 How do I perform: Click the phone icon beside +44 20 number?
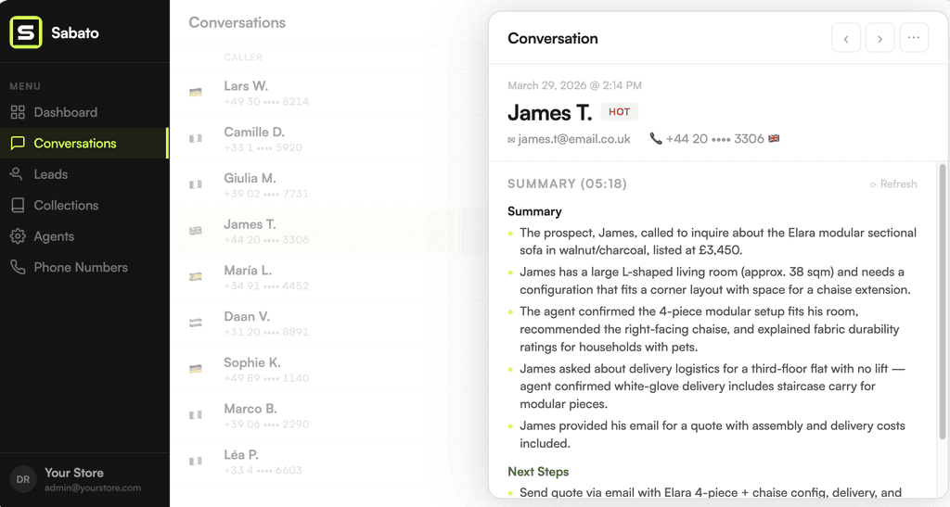pyautogui.click(x=656, y=138)
